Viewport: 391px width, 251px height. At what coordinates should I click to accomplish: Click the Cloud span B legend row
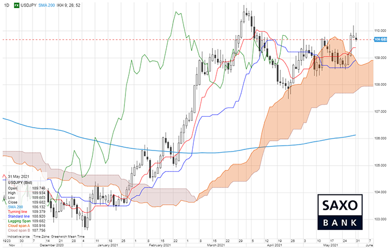point(27,230)
